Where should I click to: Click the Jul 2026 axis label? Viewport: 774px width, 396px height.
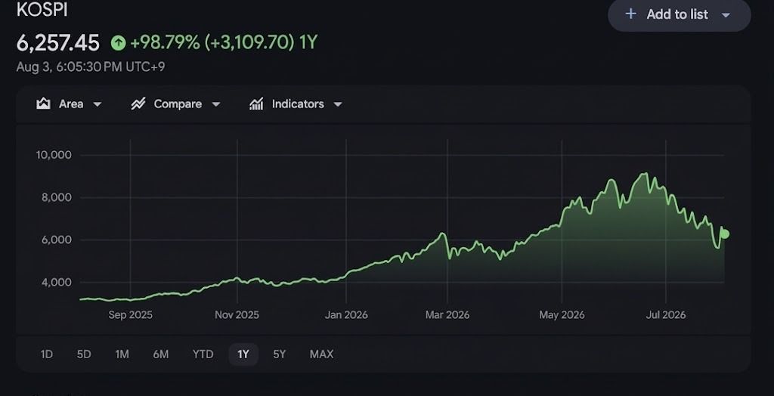coord(666,315)
